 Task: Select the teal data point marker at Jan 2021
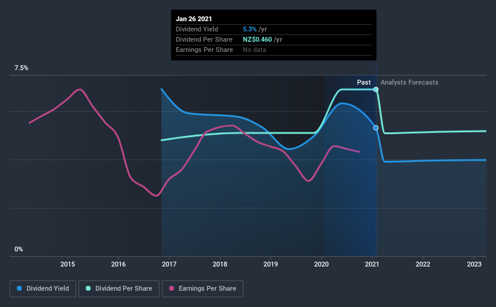(x=376, y=89)
